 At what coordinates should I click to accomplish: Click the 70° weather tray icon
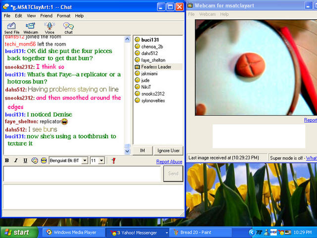(x=259, y=233)
